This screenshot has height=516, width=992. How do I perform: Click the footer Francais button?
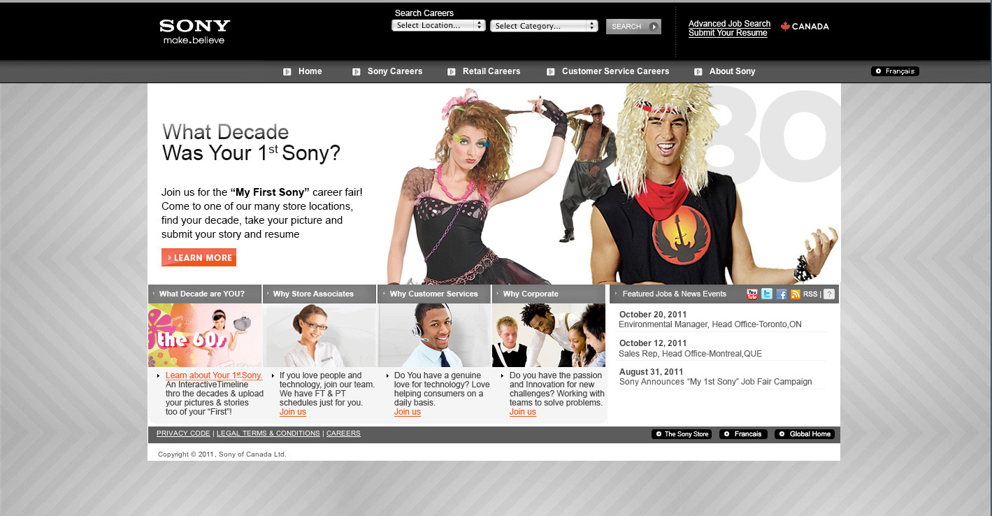click(743, 434)
